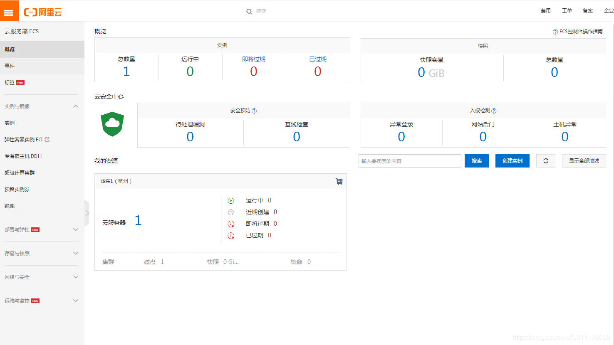The width and height of the screenshot is (614, 345).
Task: Click the green shield icon in 云安全中心
Action: tap(111, 123)
